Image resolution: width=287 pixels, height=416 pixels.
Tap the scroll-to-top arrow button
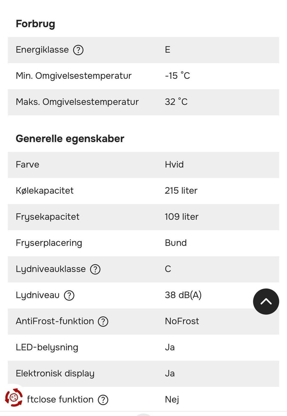point(266,301)
